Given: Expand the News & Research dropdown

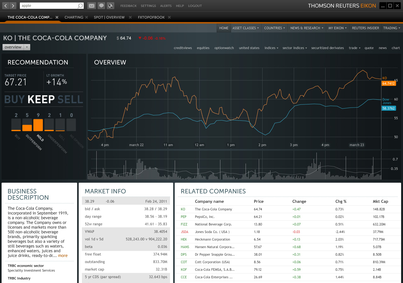Looking at the screenshot, I should pos(307,28).
